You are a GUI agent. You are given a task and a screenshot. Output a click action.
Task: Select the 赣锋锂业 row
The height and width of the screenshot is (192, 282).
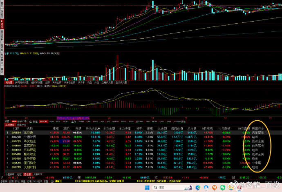143,154
